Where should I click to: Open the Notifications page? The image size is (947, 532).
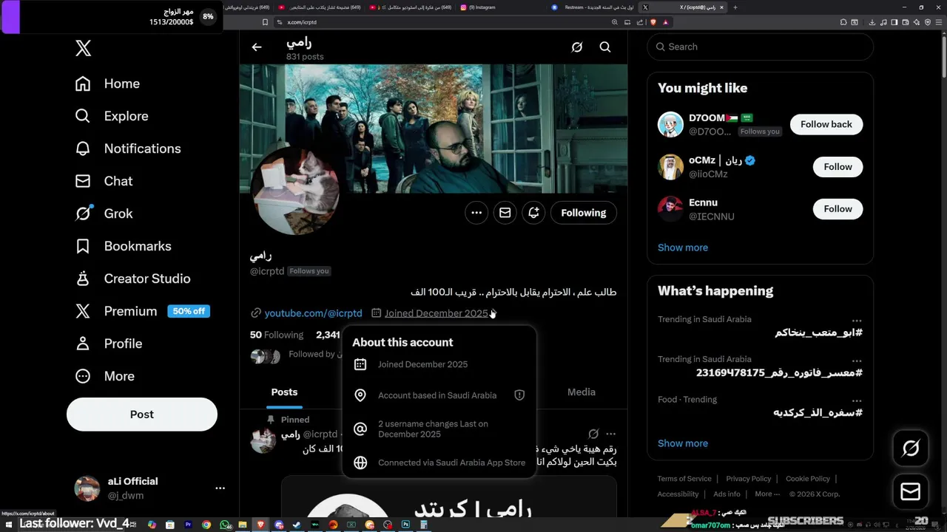[128, 149]
